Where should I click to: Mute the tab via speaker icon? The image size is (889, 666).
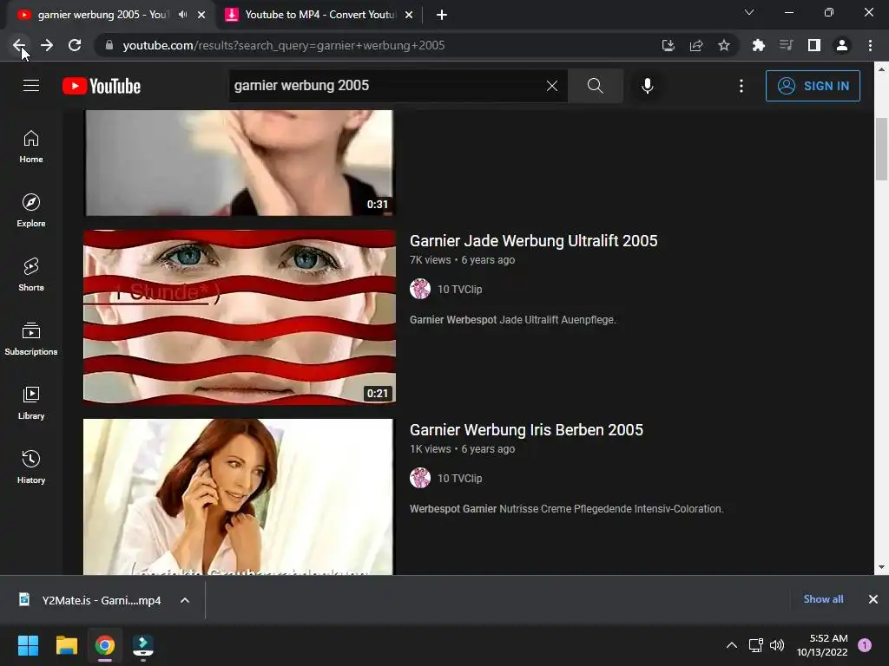(182, 15)
